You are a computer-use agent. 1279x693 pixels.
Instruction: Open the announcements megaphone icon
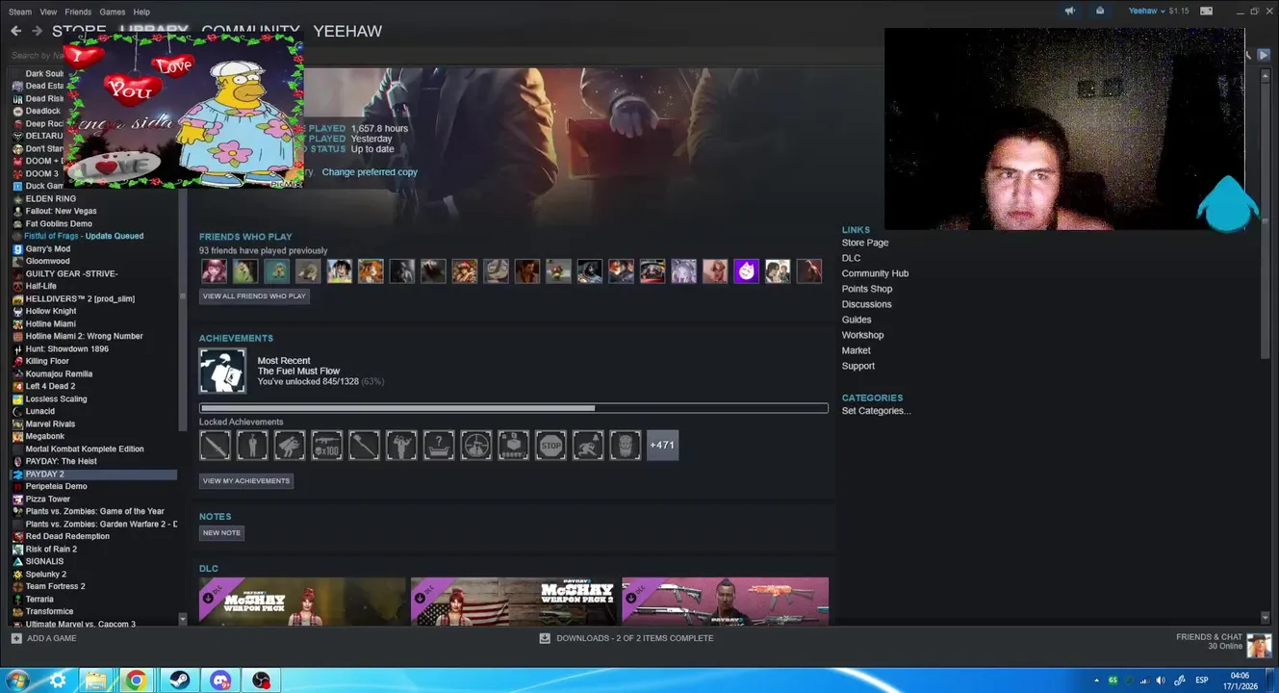tap(1069, 11)
